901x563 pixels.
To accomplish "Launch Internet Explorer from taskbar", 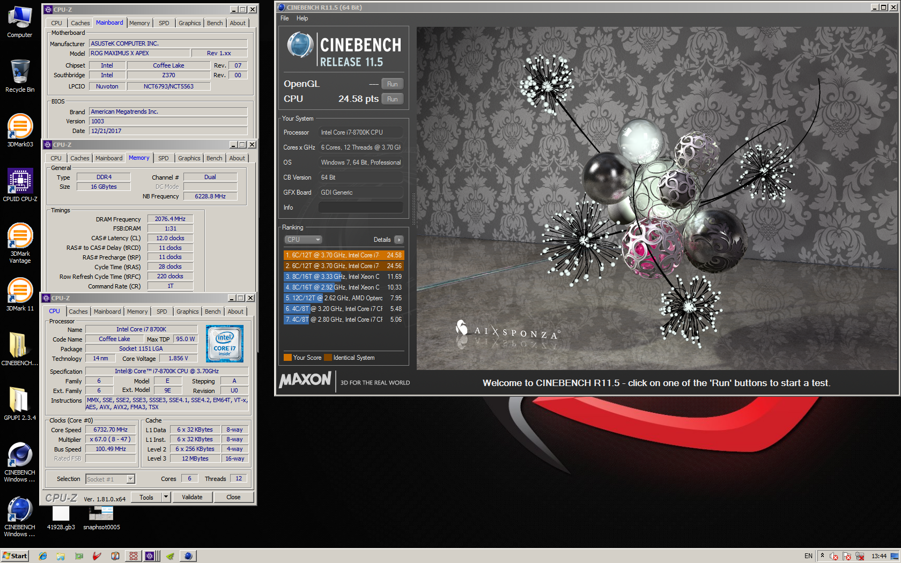I will click(43, 556).
